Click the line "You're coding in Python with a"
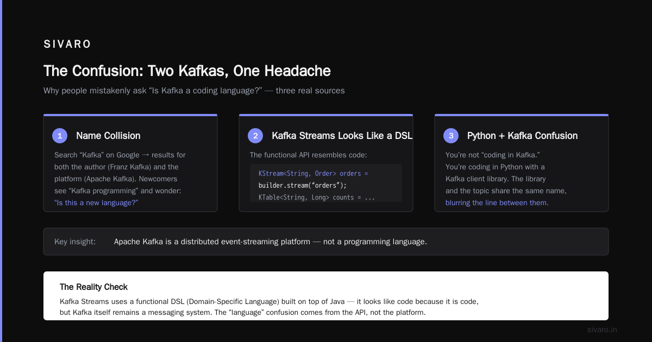The image size is (652, 342). click(495, 167)
